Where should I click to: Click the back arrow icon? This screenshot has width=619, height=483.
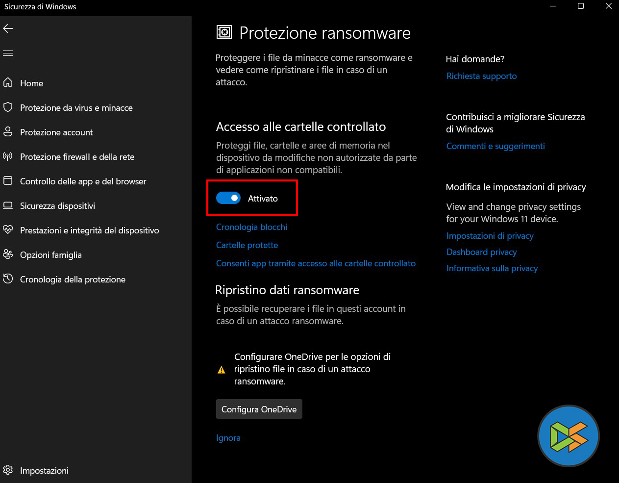coord(8,28)
